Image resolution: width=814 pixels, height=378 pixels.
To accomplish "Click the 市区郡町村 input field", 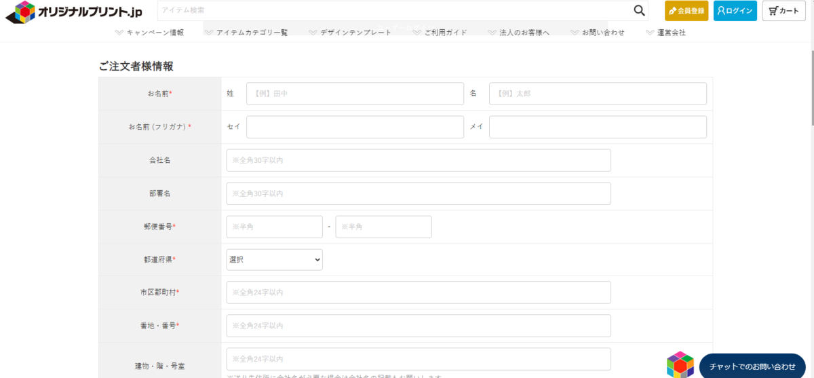I will click(419, 292).
